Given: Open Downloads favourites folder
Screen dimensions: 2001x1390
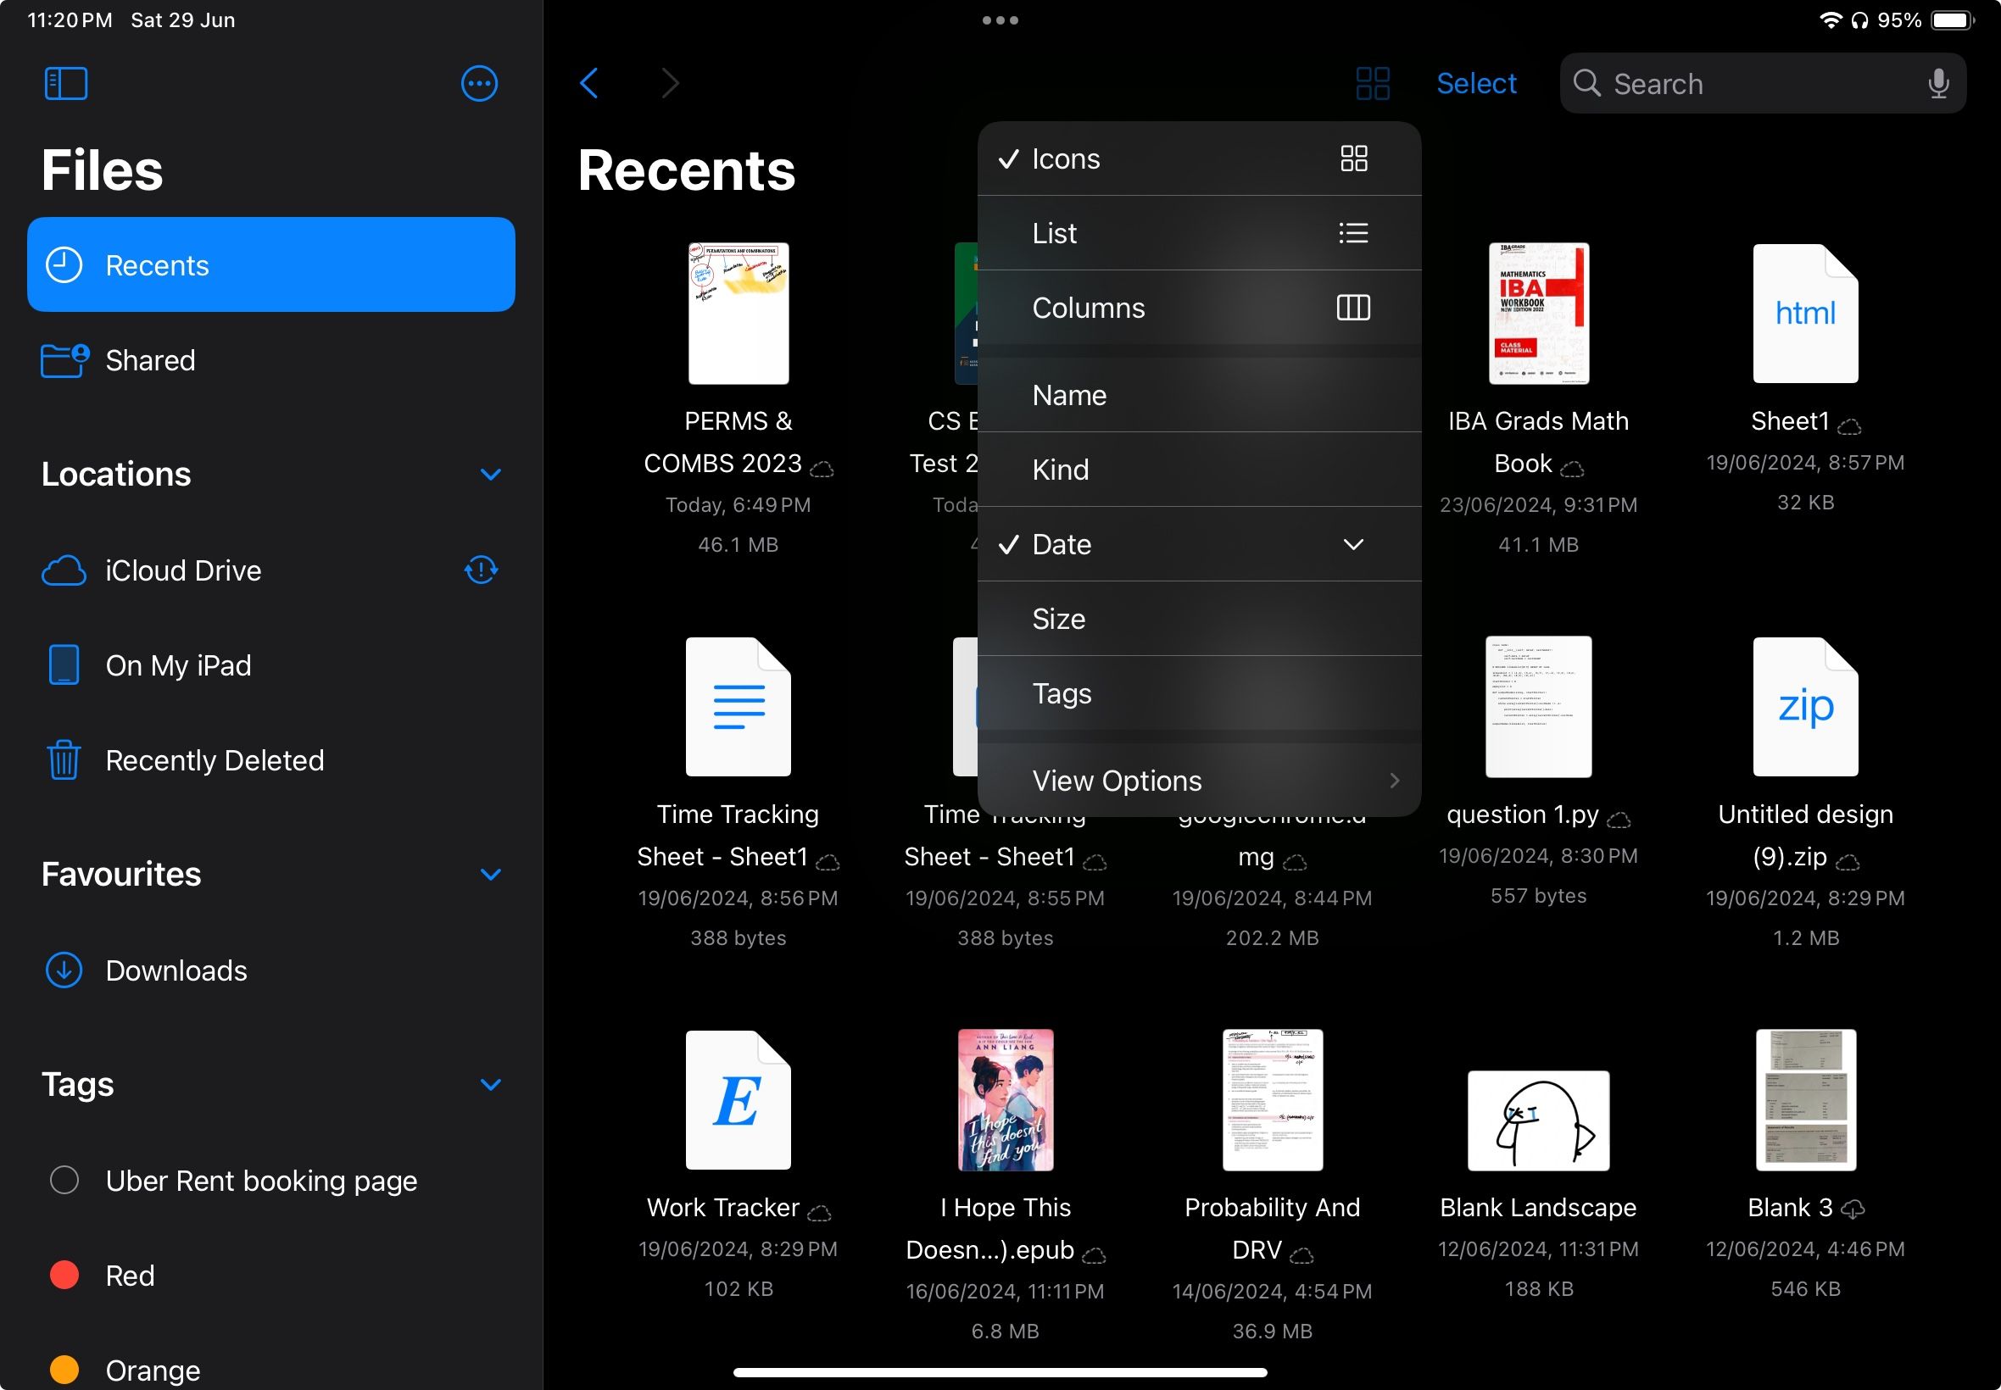Looking at the screenshot, I should click(175, 970).
